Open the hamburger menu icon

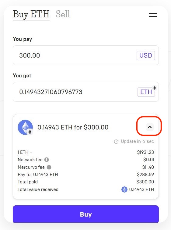coord(153,15)
